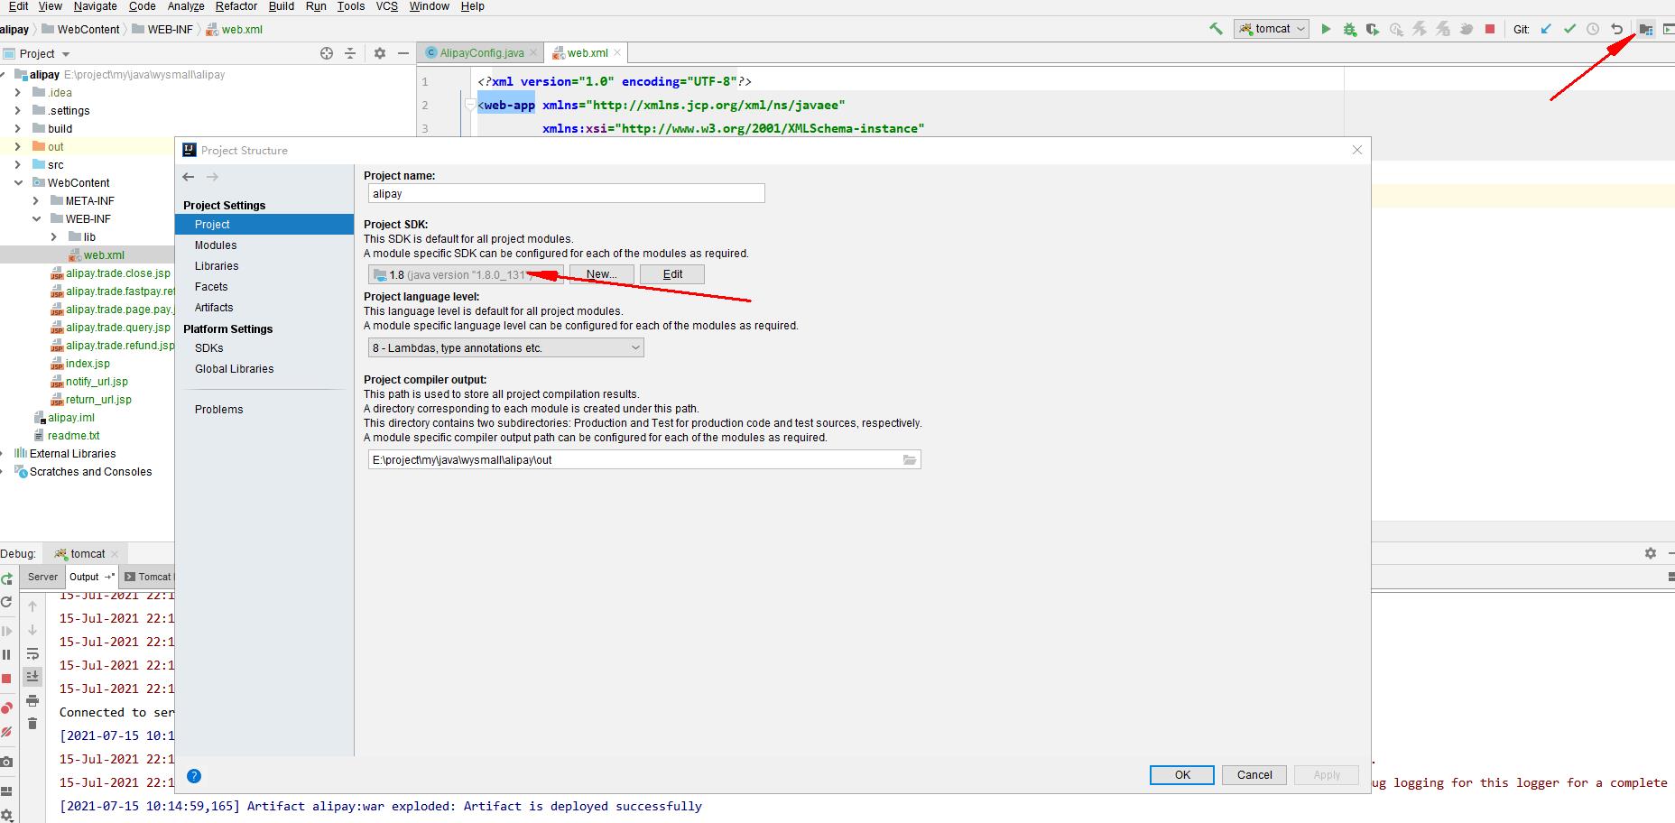The height and width of the screenshot is (823, 1675).
Task: Click the Build Project hammer icon
Action: [x=1216, y=29]
